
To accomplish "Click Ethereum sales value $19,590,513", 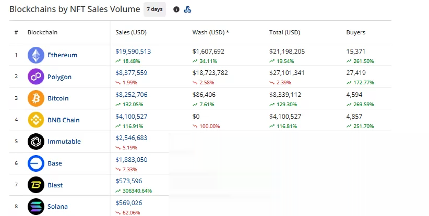I will click(x=133, y=52).
